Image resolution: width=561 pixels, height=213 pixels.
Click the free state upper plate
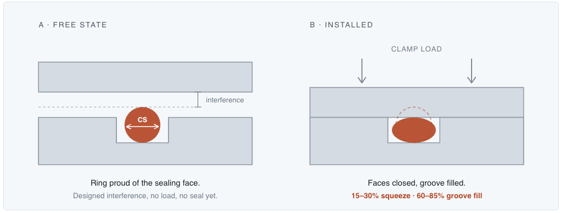tap(145, 77)
